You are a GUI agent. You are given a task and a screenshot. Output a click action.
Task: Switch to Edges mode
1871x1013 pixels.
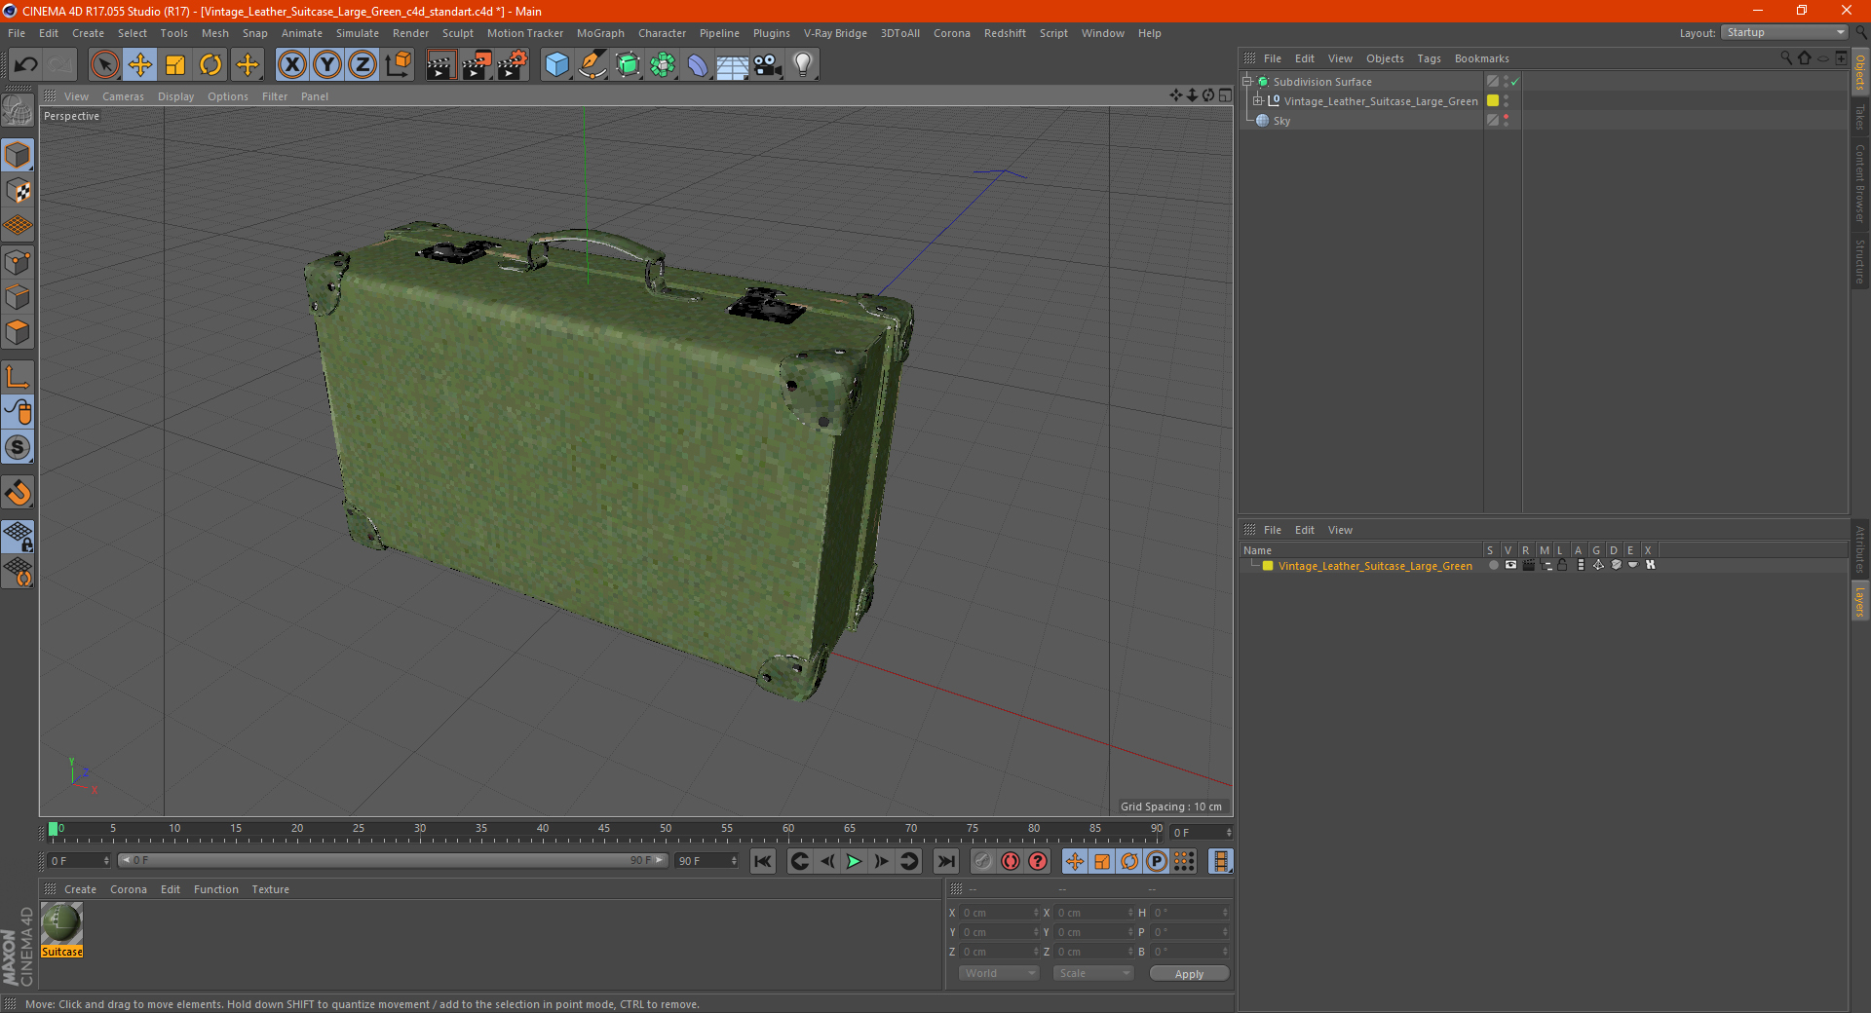pos(18,297)
